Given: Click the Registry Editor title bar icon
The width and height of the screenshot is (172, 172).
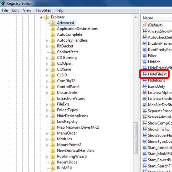Looking at the screenshot, I should [x=2, y=3].
